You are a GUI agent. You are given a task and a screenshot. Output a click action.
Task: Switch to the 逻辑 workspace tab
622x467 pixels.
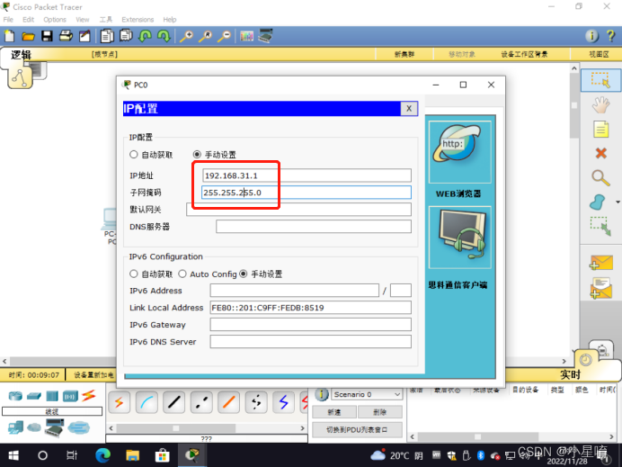(x=21, y=55)
